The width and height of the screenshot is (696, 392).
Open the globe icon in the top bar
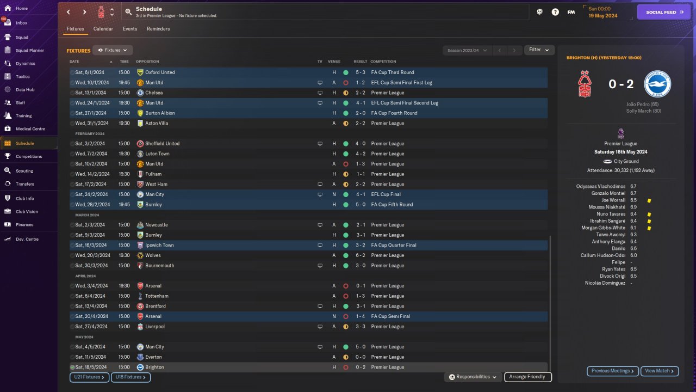(539, 12)
